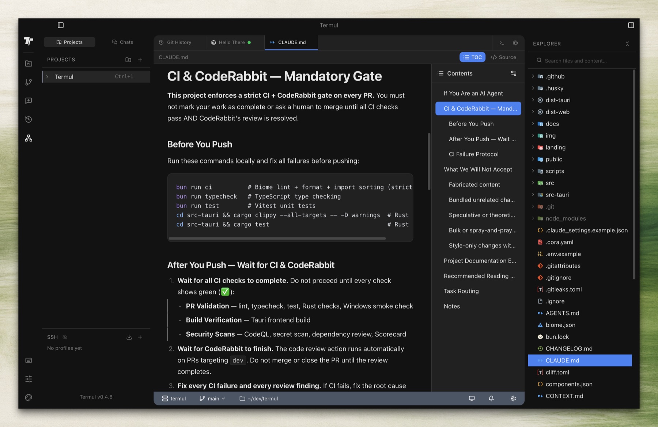658x427 pixels.
Task: Click the new project folder icon
Action: click(x=128, y=60)
